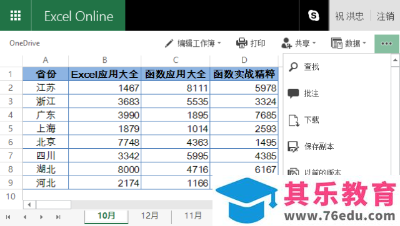The height and width of the screenshot is (226, 400).
Task: Click the 编辑工作簿 button label
Action: [x=196, y=43]
